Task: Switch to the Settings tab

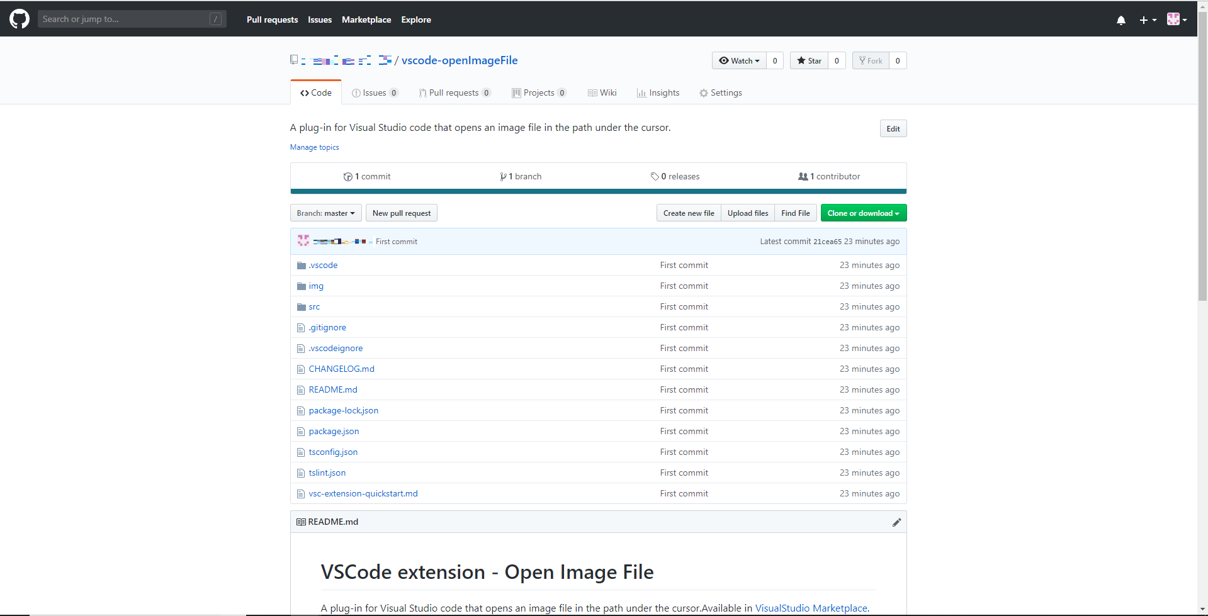Action: point(720,92)
